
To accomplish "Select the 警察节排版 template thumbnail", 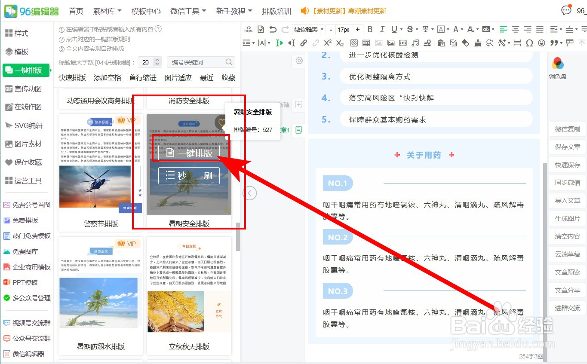I will 101,172.
